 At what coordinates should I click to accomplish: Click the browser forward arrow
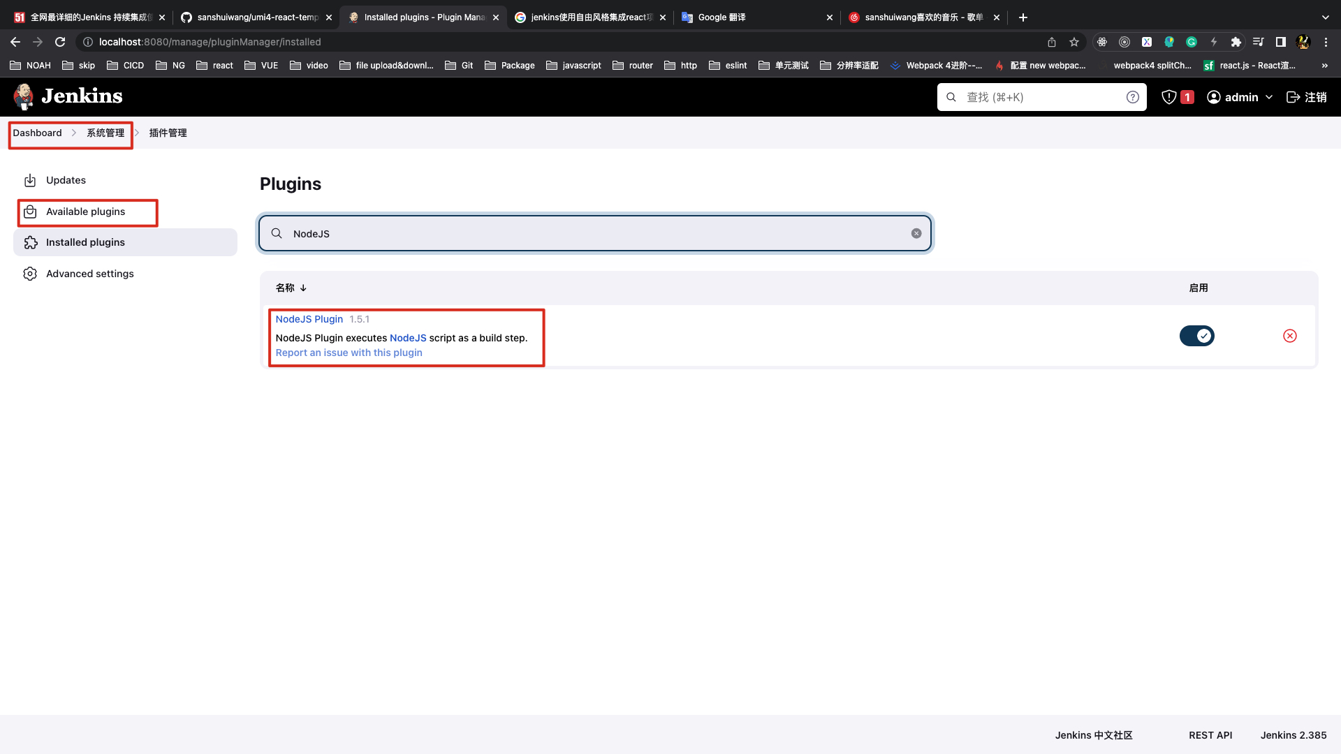(38, 42)
